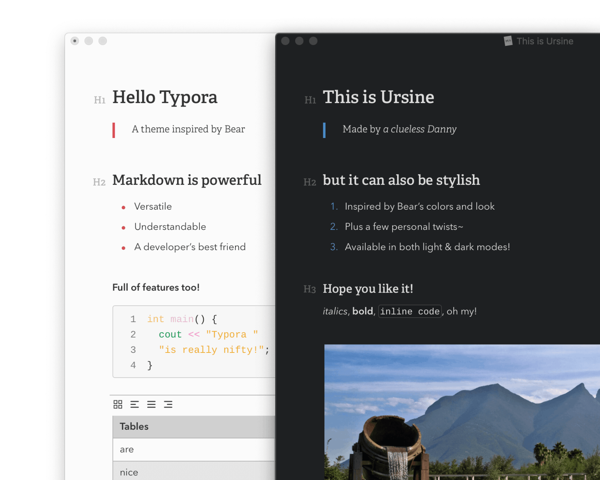Click the table resize grid icon
This screenshot has height=480, width=600.
point(118,404)
